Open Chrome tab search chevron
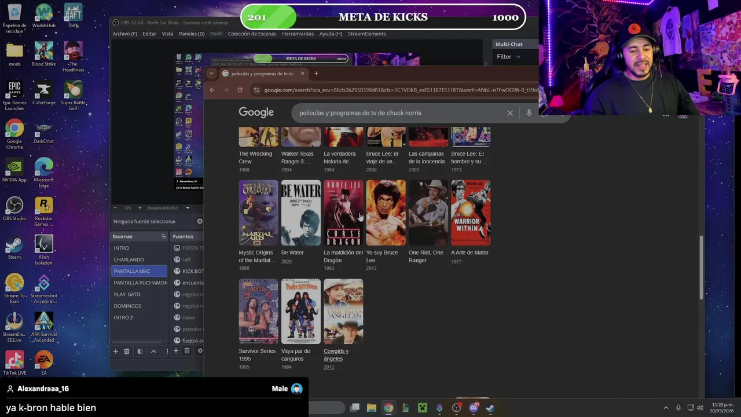Viewport: 741px width, 417px height. coord(211,74)
